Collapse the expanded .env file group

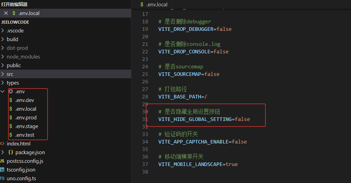(3, 91)
